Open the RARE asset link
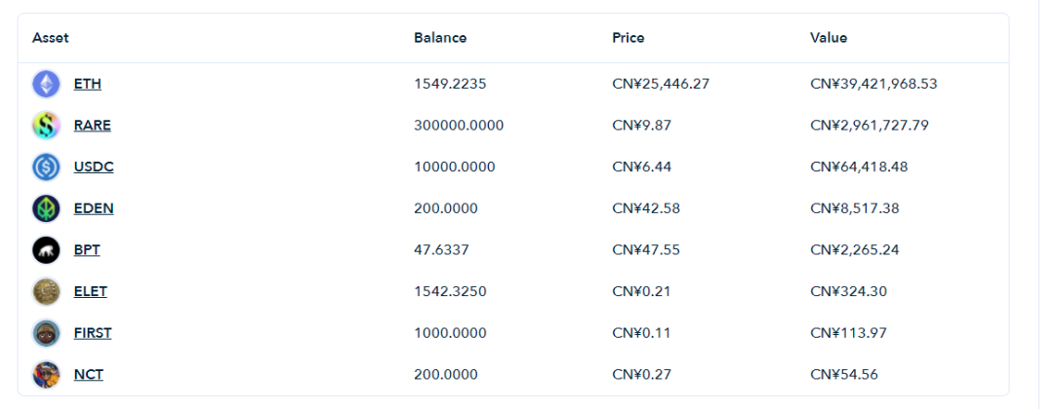 [x=92, y=126]
